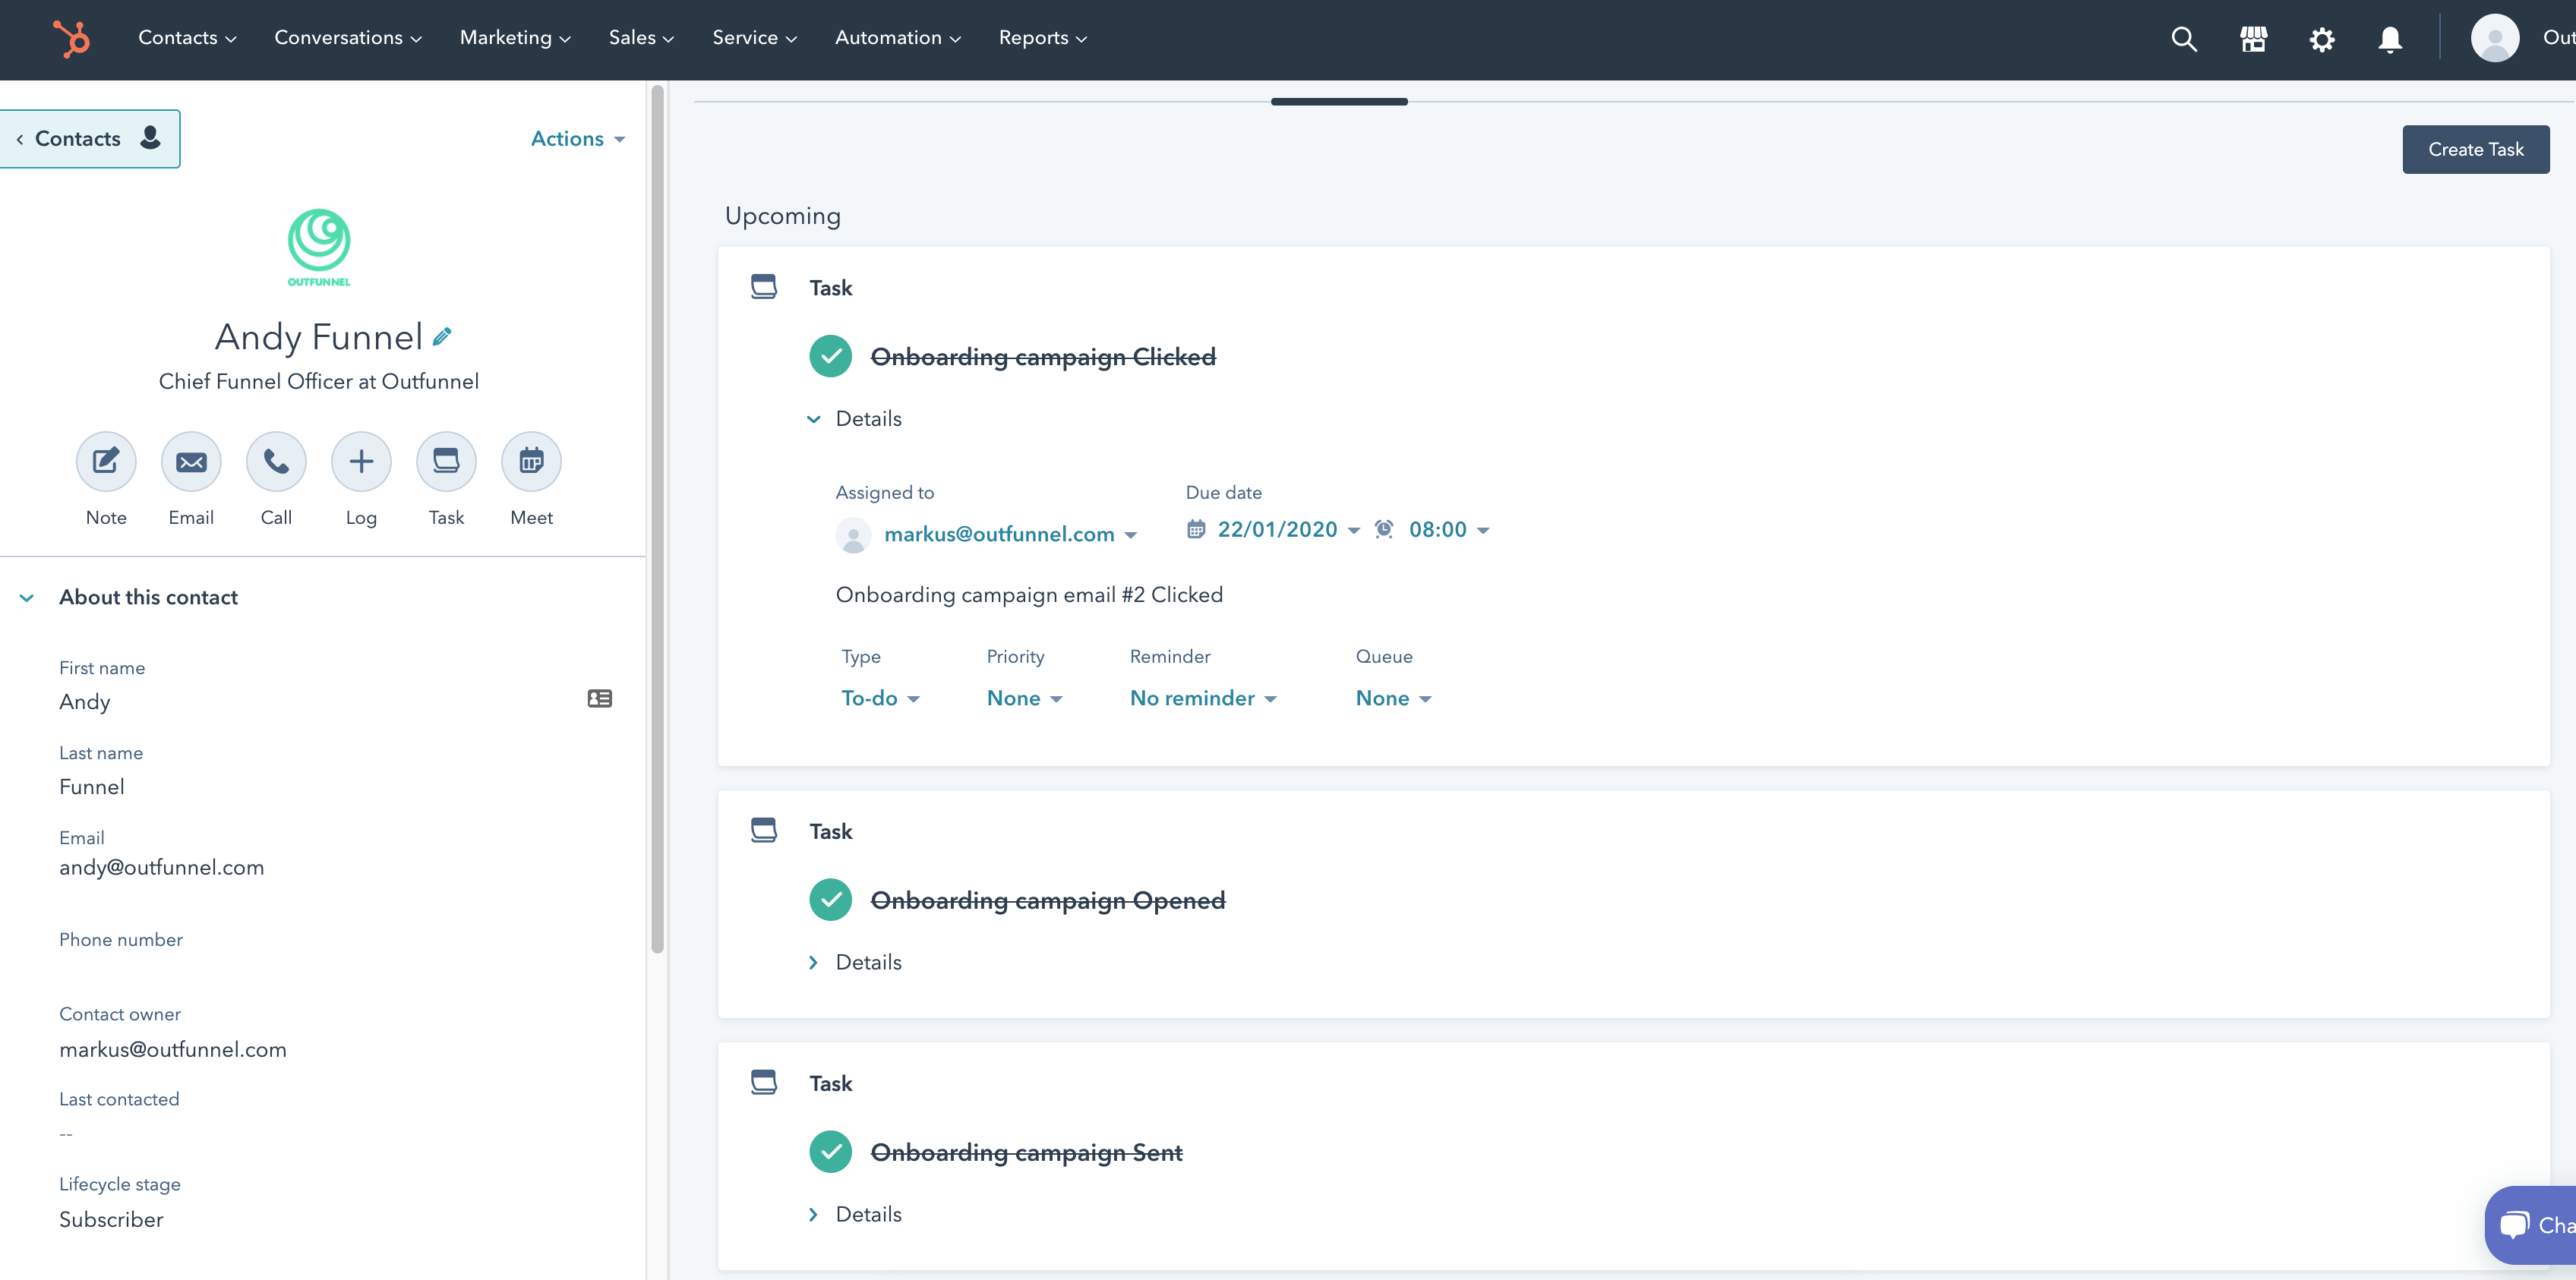Open the Marketing menu
2576x1280 pixels.
tap(515, 38)
